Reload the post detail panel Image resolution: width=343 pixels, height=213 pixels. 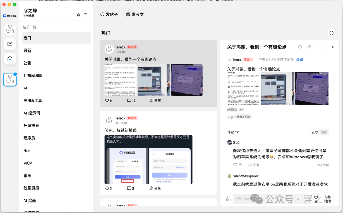click(x=300, y=47)
